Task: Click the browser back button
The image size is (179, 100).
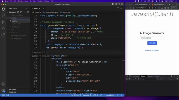Action: click(128, 8)
